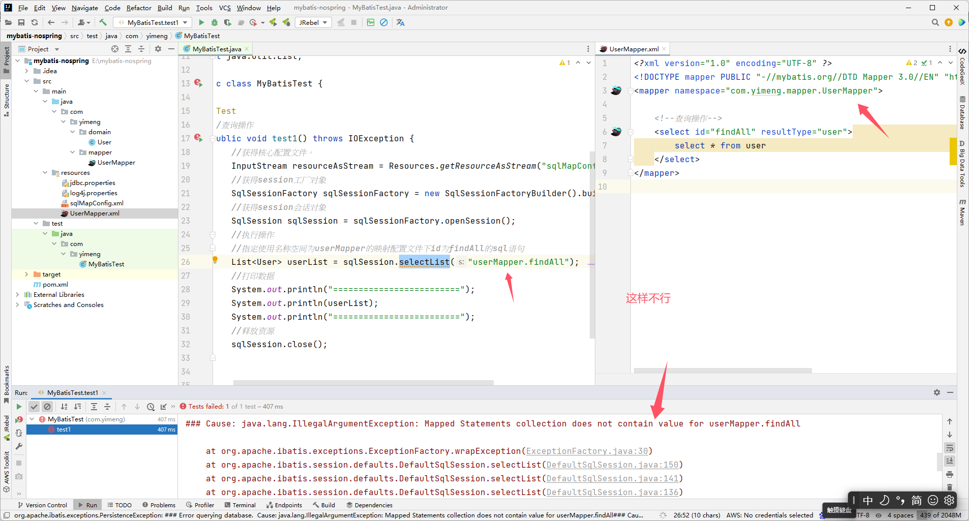Viewport: 969px width, 521px height.
Task: Expand all nodes in the Project panel
Action: [128, 49]
